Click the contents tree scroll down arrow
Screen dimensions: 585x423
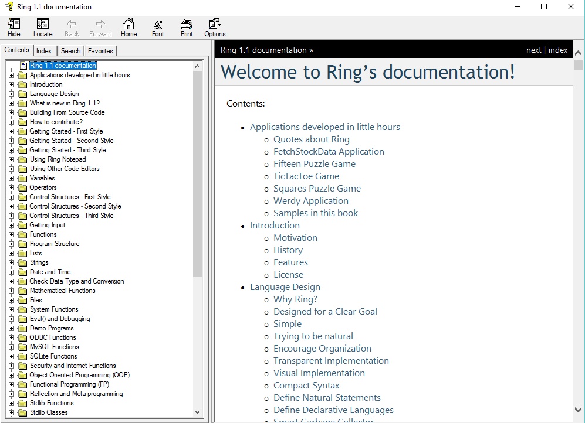pos(197,412)
